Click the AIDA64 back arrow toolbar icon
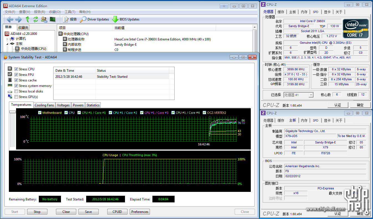This screenshot has width=373, height=219. click(x=10, y=19)
